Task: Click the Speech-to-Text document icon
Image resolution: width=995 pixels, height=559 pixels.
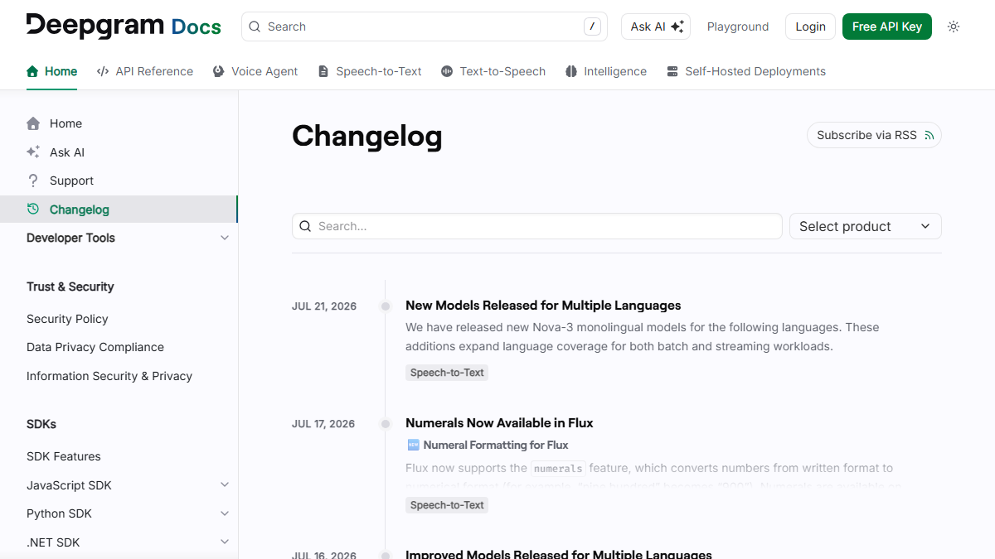Action: click(x=323, y=71)
